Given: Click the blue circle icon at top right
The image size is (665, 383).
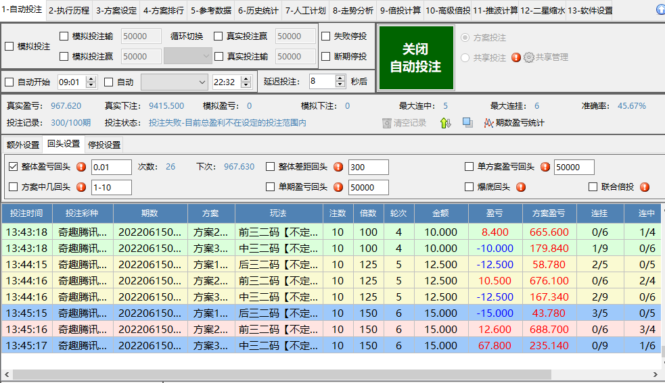Looking at the screenshot, I should tap(661, 9).
